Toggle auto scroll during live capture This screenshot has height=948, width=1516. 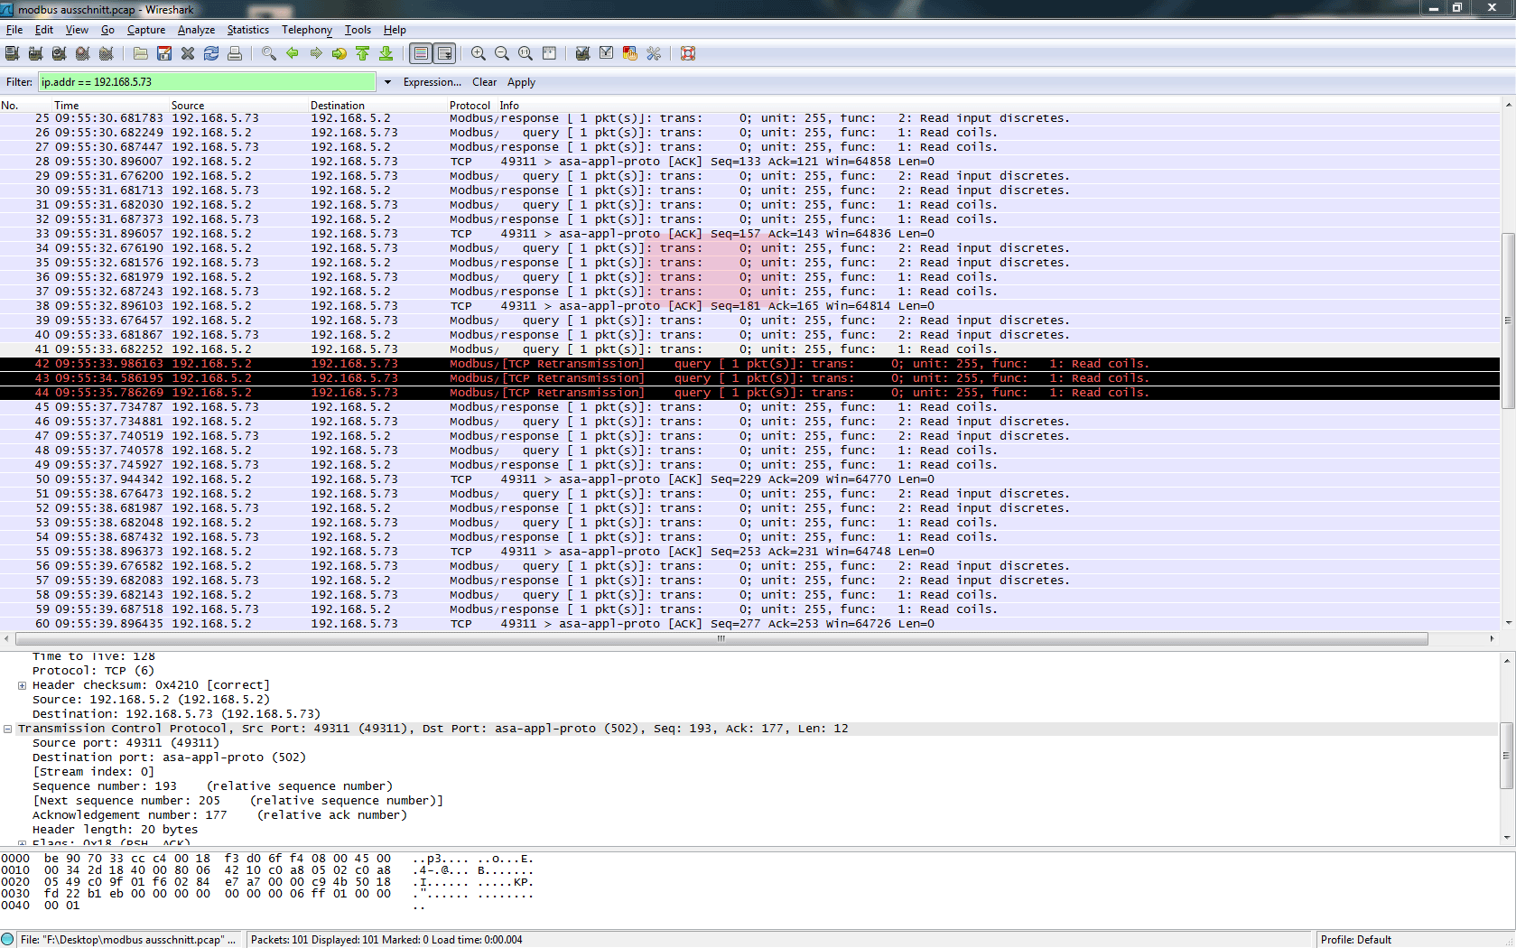coord(445,53)
